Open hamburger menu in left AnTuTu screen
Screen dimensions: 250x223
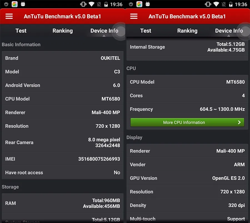tap(9, 16)
